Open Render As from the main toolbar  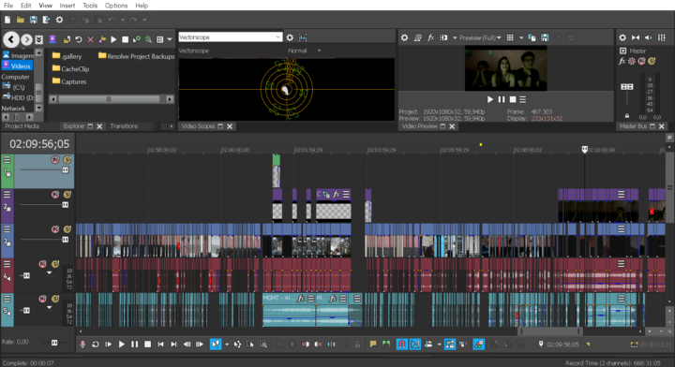(46, 20)
